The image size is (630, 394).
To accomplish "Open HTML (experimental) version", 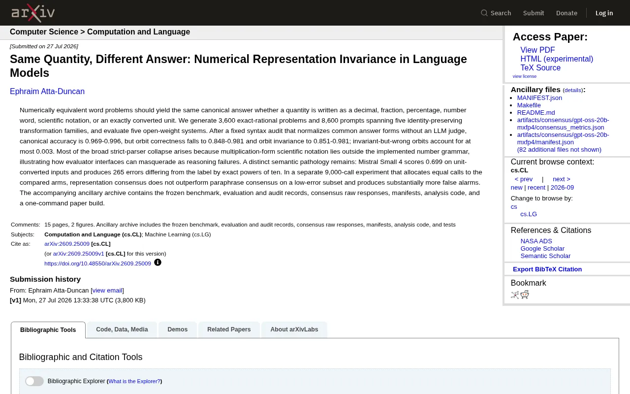I will click(x=557, y=59).
